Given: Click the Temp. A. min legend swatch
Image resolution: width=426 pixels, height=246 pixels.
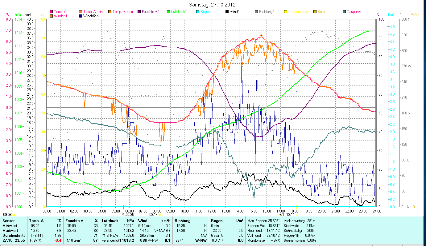Looking at the screenshot, I should pos(81,12).
